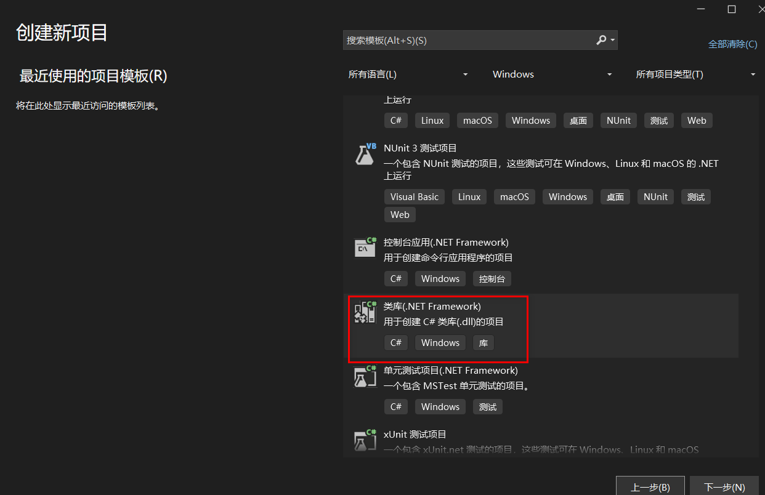Viewport: 765px width, 495px height.
Task: Open the search options dropdown arrow
Action: [x=612, y=41]
